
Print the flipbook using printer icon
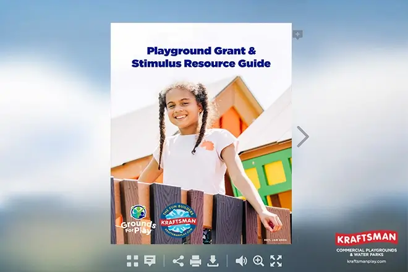195,261
